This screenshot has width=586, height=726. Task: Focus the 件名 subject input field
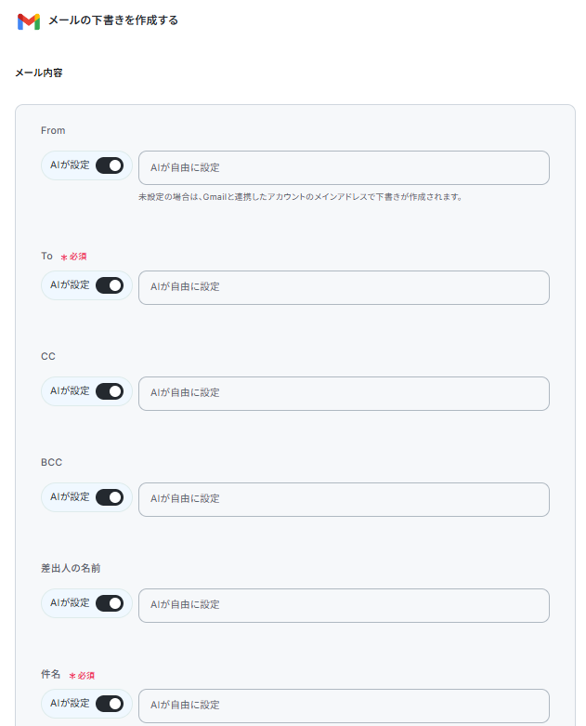click(x=344, y=706)
